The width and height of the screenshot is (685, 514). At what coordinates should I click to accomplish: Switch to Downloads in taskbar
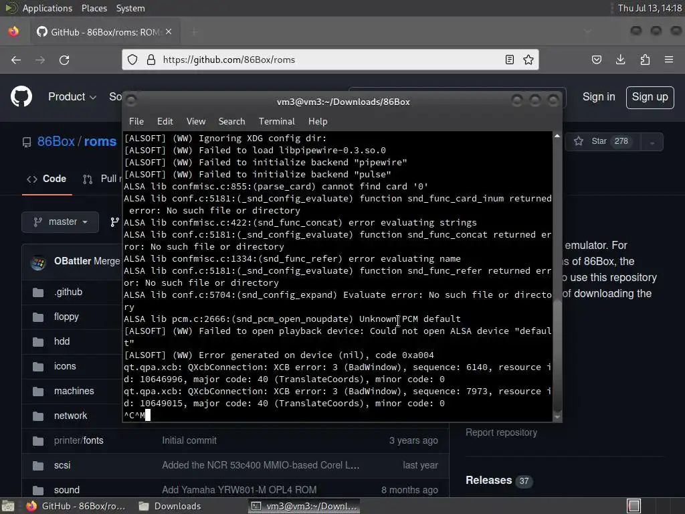click(170, 506)
